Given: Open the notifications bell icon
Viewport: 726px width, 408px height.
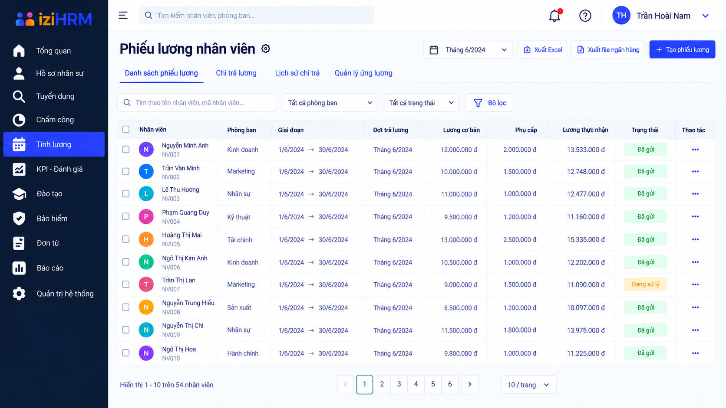Looking at the screenshot, I should (x=554, y=16).
